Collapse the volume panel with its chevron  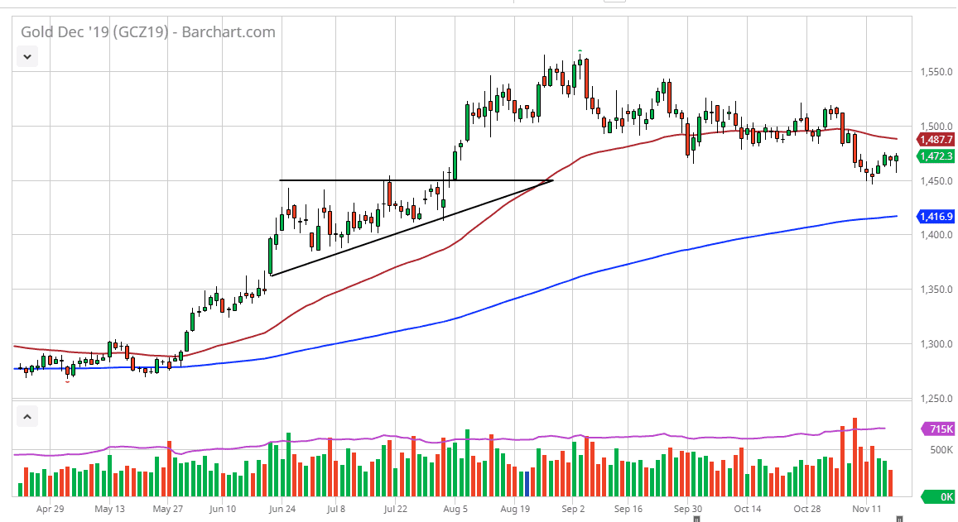27,416
